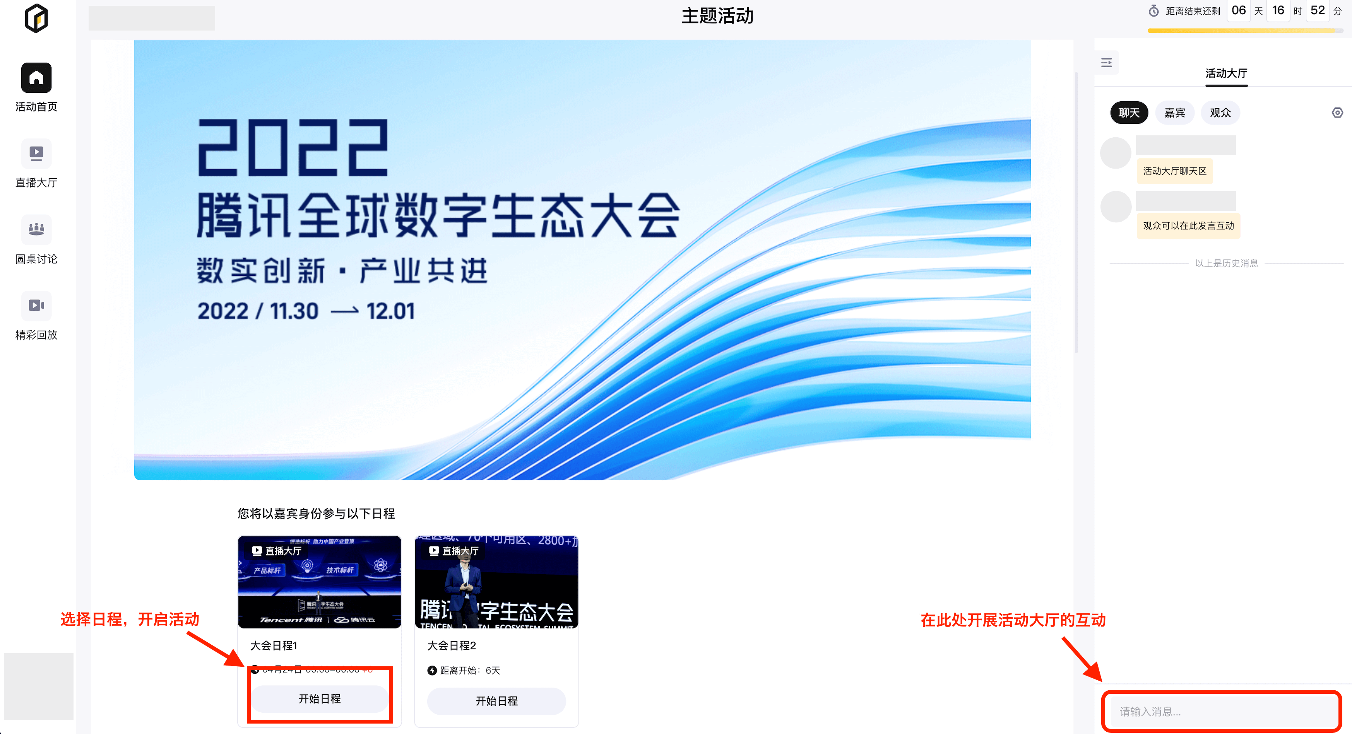
Task: Select the 活动大厅 tab
Action: pos(1226,73)
